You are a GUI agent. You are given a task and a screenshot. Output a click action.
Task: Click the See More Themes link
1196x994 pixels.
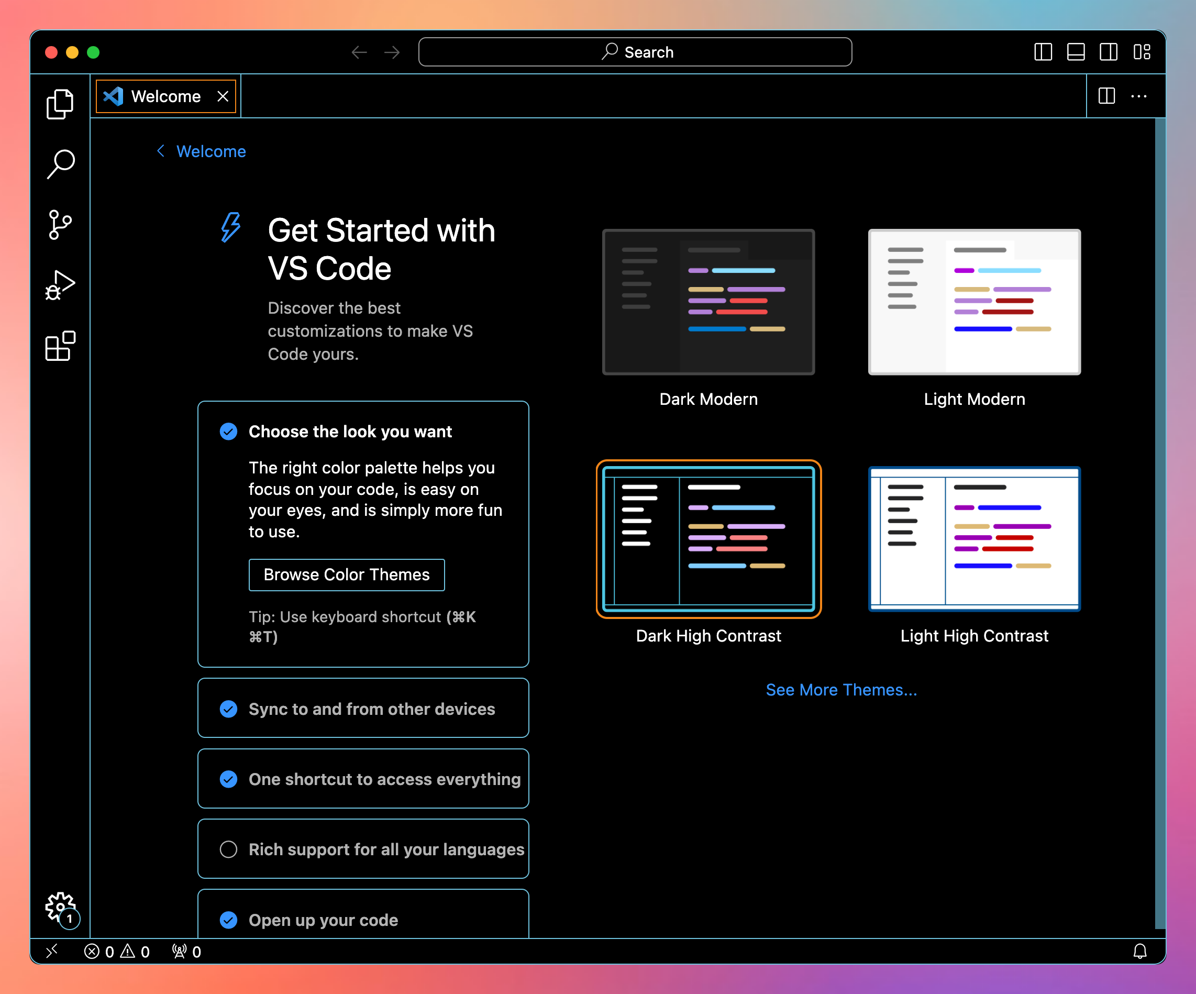pyautogui.click(x=840, y=690)
